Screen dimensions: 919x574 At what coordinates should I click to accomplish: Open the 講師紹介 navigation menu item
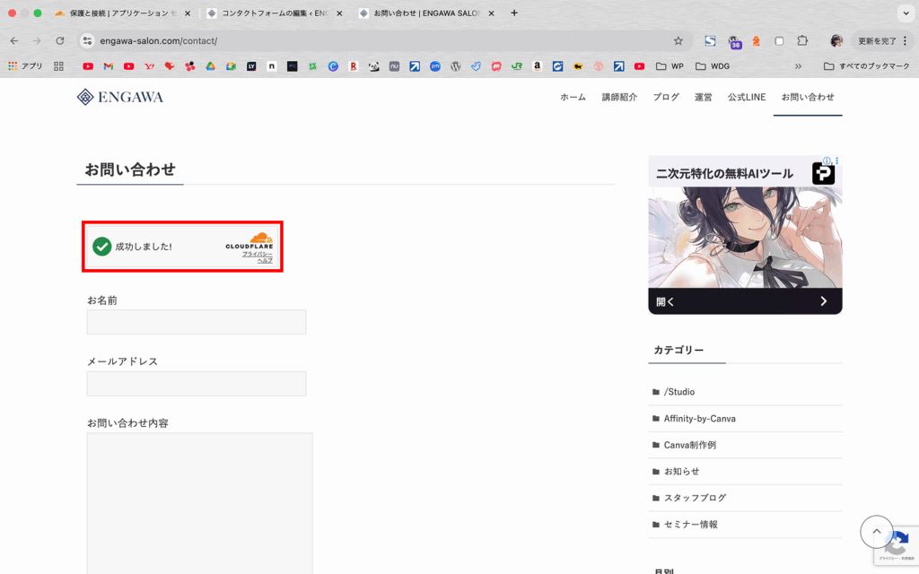coord(619,97)
